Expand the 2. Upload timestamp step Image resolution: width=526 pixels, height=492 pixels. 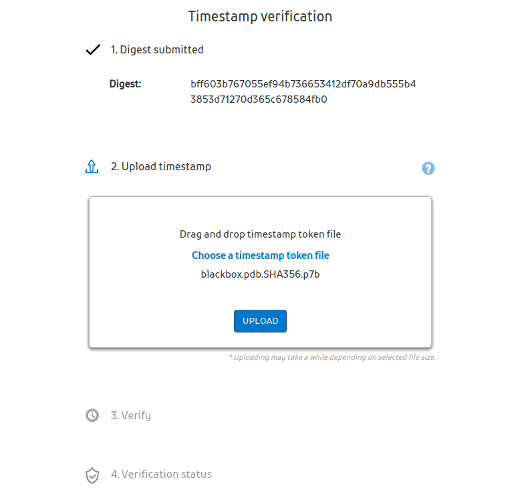(x=160, y=166)
